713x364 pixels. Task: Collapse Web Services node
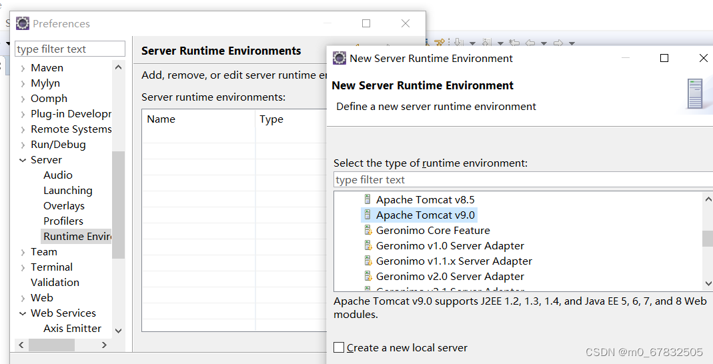tap(23, 313)
